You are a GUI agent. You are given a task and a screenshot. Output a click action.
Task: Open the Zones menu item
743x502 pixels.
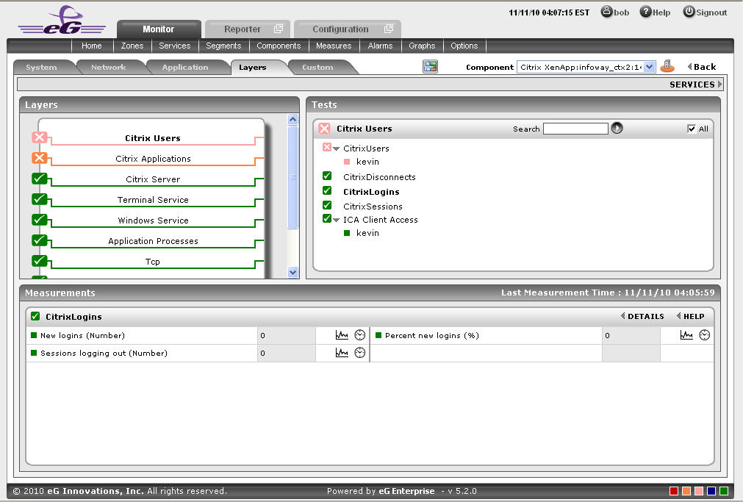point(132,46)
